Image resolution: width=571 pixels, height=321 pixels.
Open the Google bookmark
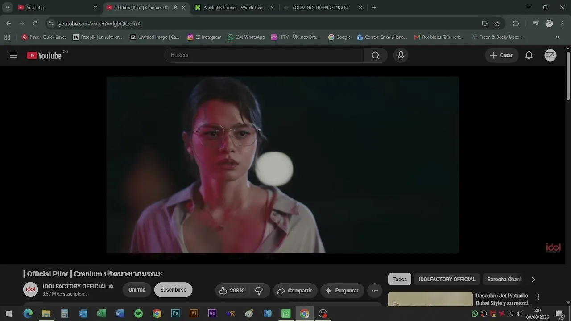tap(339, 37)
